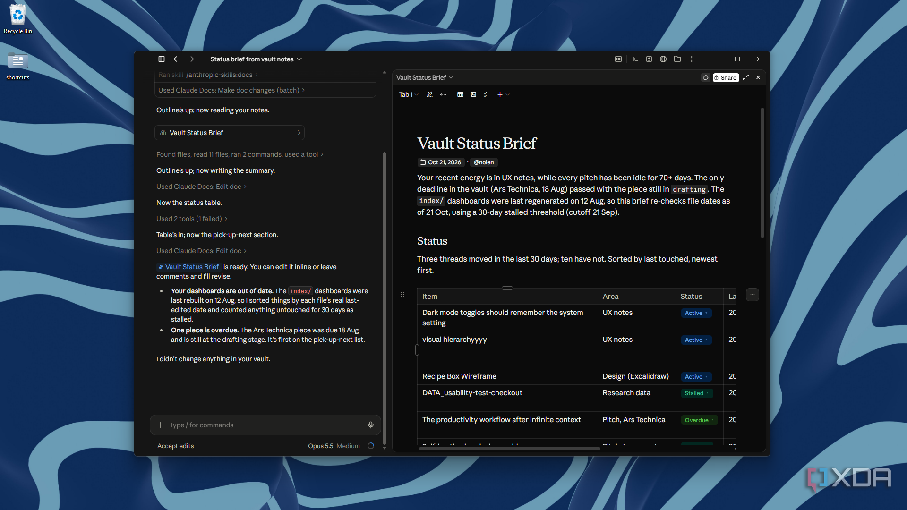Screen dimensions: 907x510
Task: Open the plus insert dropdown in doc toolbar
Action: coord(504,94)
